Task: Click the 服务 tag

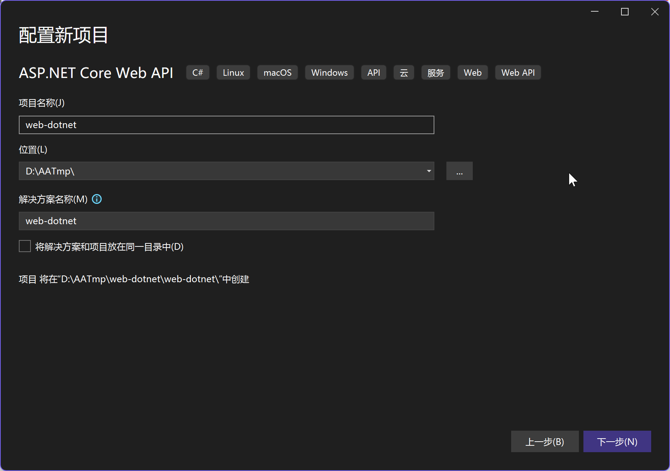Action: click(x=436, y=72)
